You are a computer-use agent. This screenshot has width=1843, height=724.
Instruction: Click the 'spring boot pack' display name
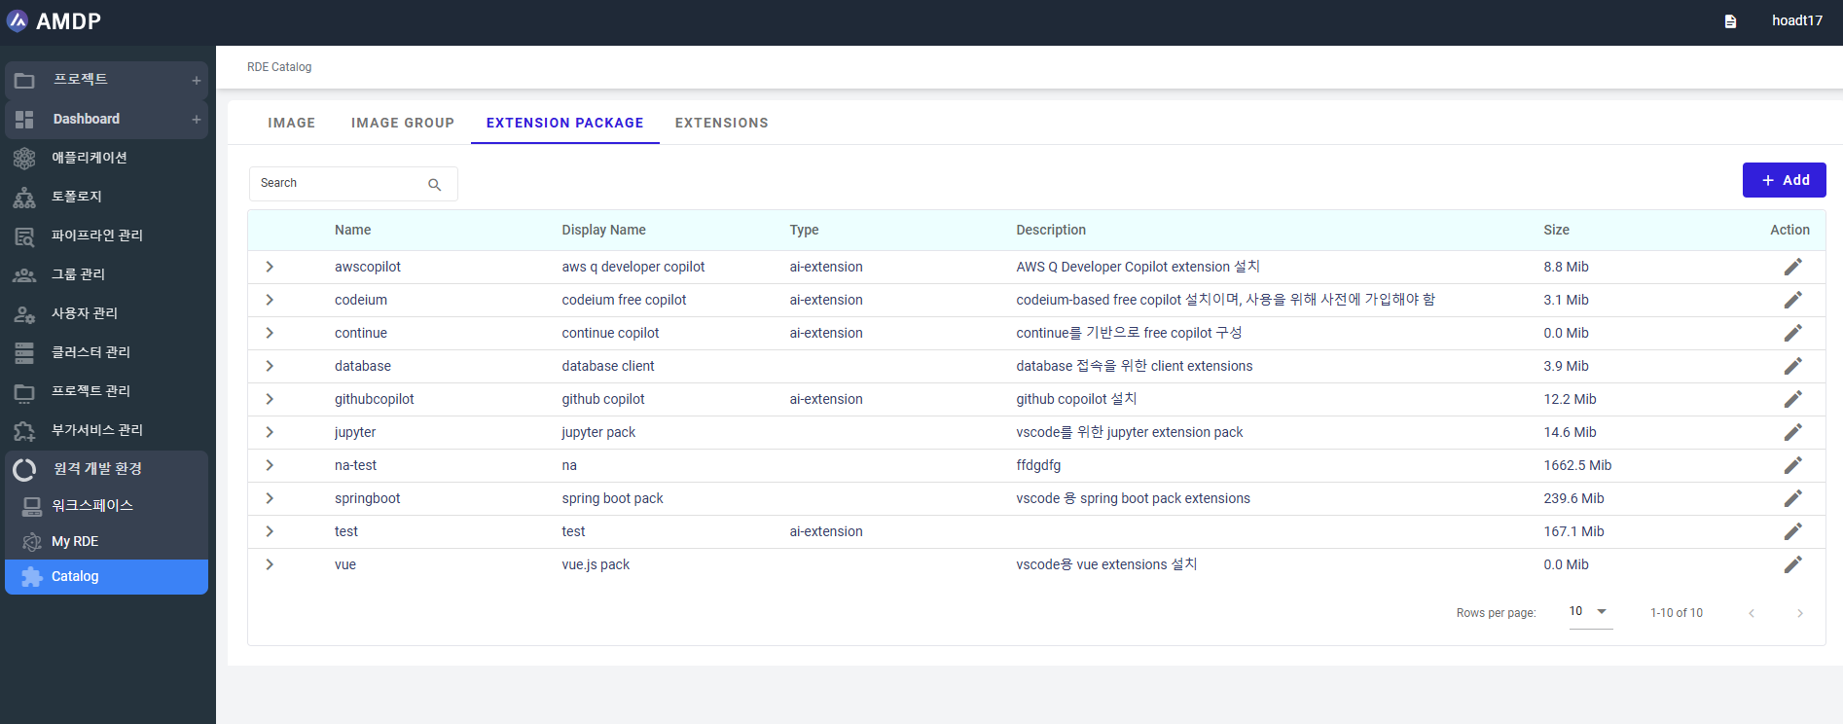[612, 498]
